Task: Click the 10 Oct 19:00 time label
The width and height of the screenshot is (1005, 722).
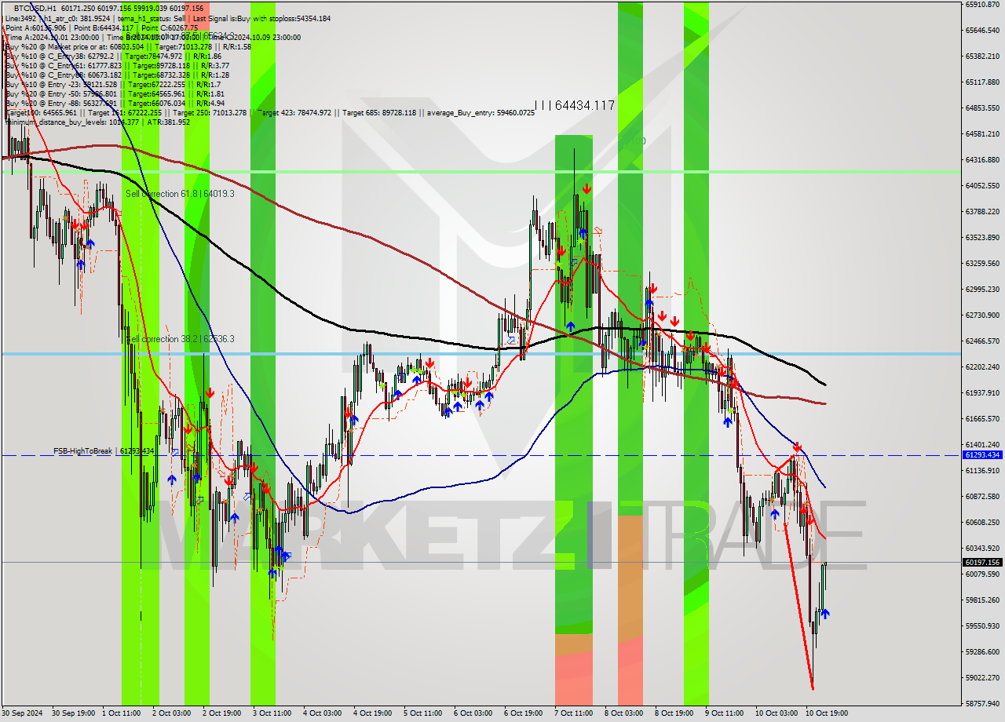Action: tap(827, 713)
